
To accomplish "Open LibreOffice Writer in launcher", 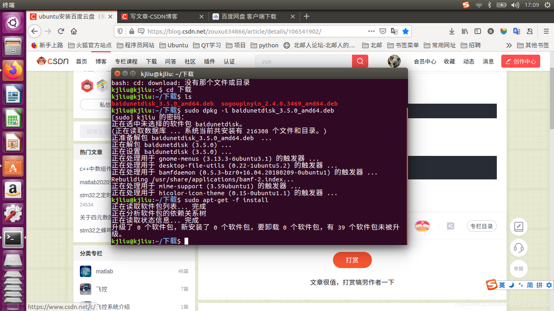I will click(13, 94).
